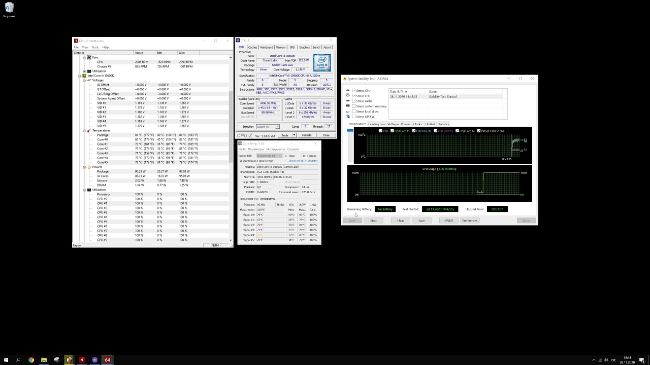
Task: Click the AIDA64 flame title bar icon
Action: [x=345, y=79]
